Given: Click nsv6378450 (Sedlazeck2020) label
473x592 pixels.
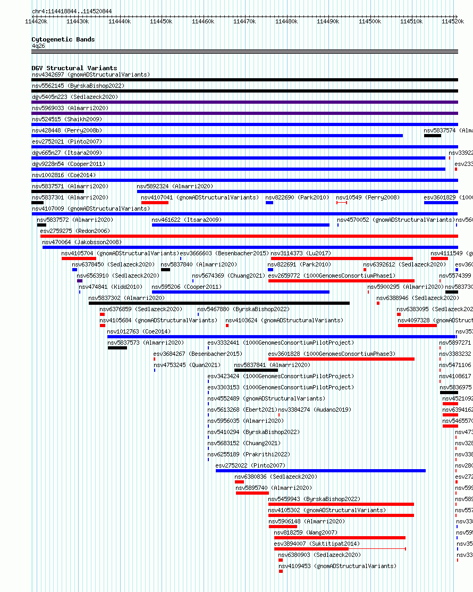Looking at the screenshot, I should [x=113, y=265].
